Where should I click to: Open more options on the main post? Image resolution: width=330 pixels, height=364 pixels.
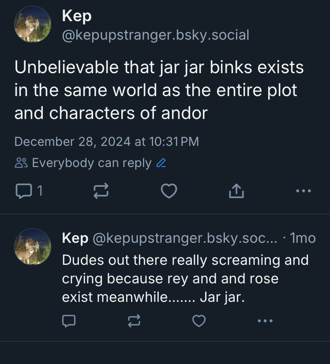pyautogui.click(x=304, y=191)
